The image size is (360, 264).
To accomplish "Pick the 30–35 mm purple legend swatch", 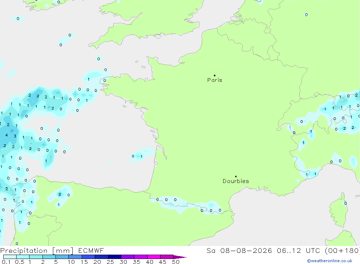I will tap(128, 257).
